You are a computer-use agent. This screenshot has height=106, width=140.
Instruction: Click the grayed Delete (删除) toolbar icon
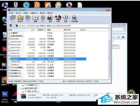coord(43,18)
